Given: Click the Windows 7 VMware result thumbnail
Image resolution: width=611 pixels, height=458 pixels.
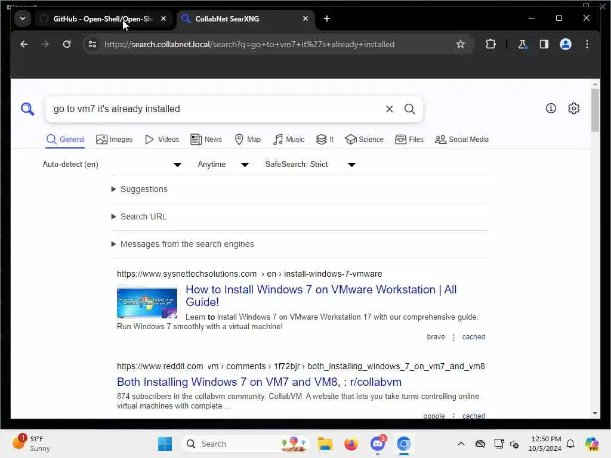Looking at the screenshot, I should (147, 302).
